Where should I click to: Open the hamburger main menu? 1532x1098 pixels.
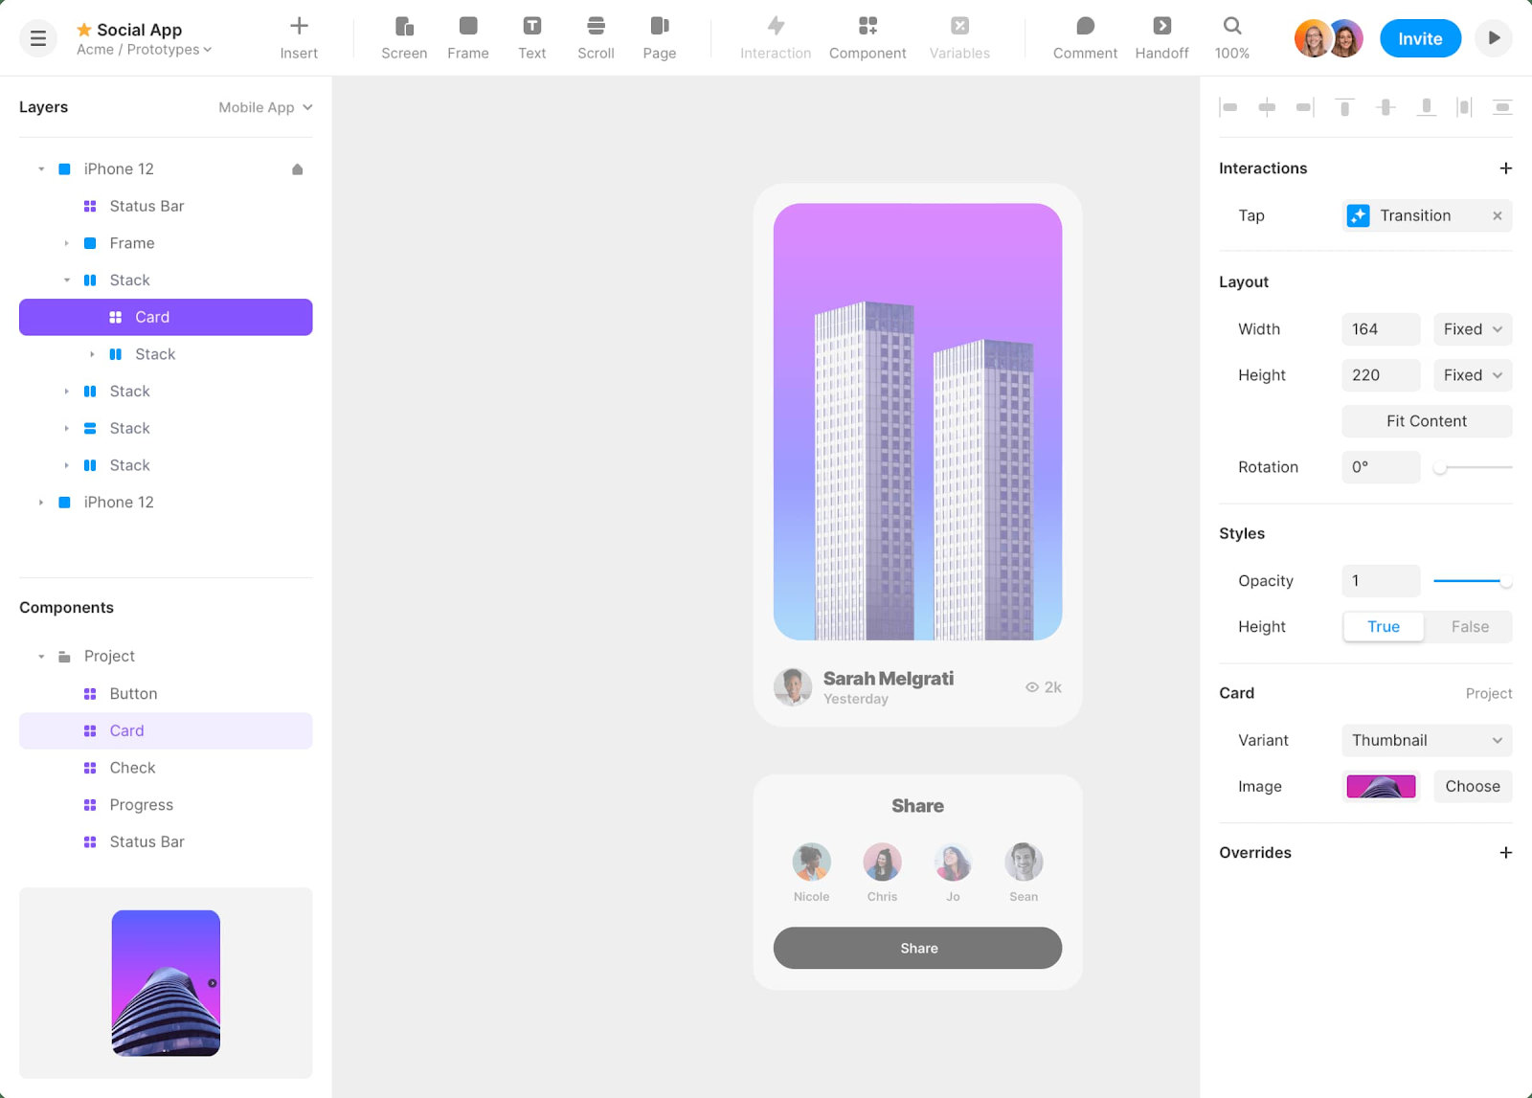(38, 38)
